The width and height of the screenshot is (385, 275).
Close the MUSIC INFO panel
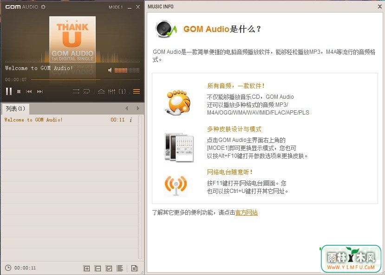click(379, 6)
